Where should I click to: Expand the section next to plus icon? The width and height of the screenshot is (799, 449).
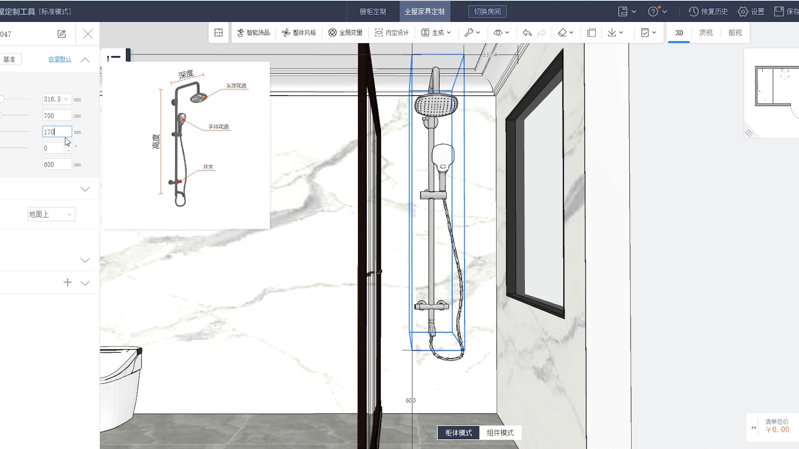[x=85, y=283]
